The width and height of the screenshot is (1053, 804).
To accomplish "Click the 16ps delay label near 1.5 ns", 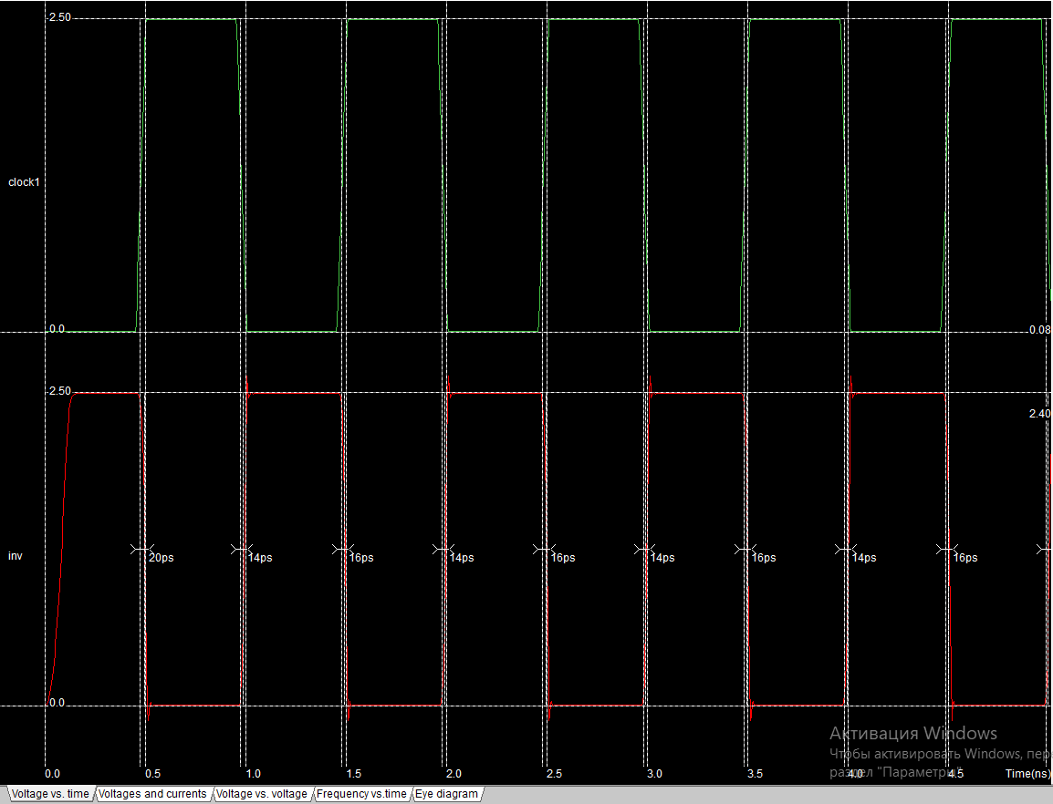I will [361, 558].
